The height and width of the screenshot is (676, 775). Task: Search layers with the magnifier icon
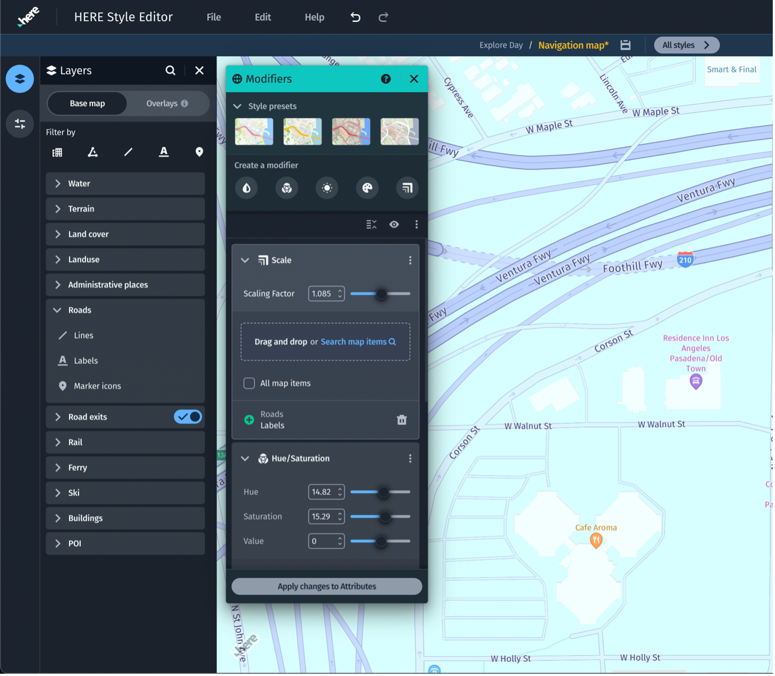tap(171, 71)
